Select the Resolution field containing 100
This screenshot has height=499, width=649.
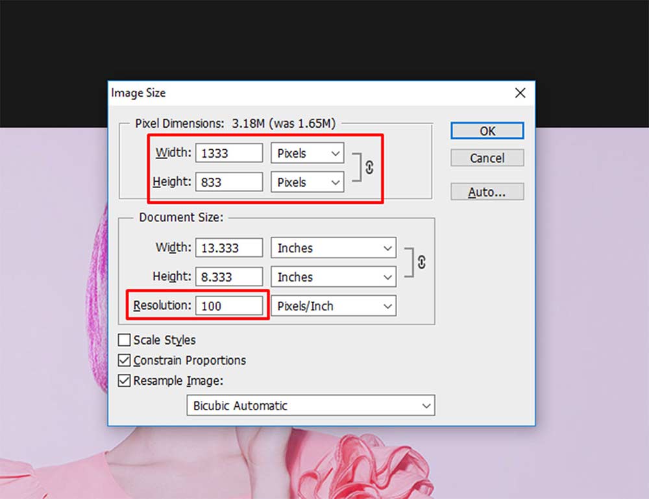pos(230,306)
